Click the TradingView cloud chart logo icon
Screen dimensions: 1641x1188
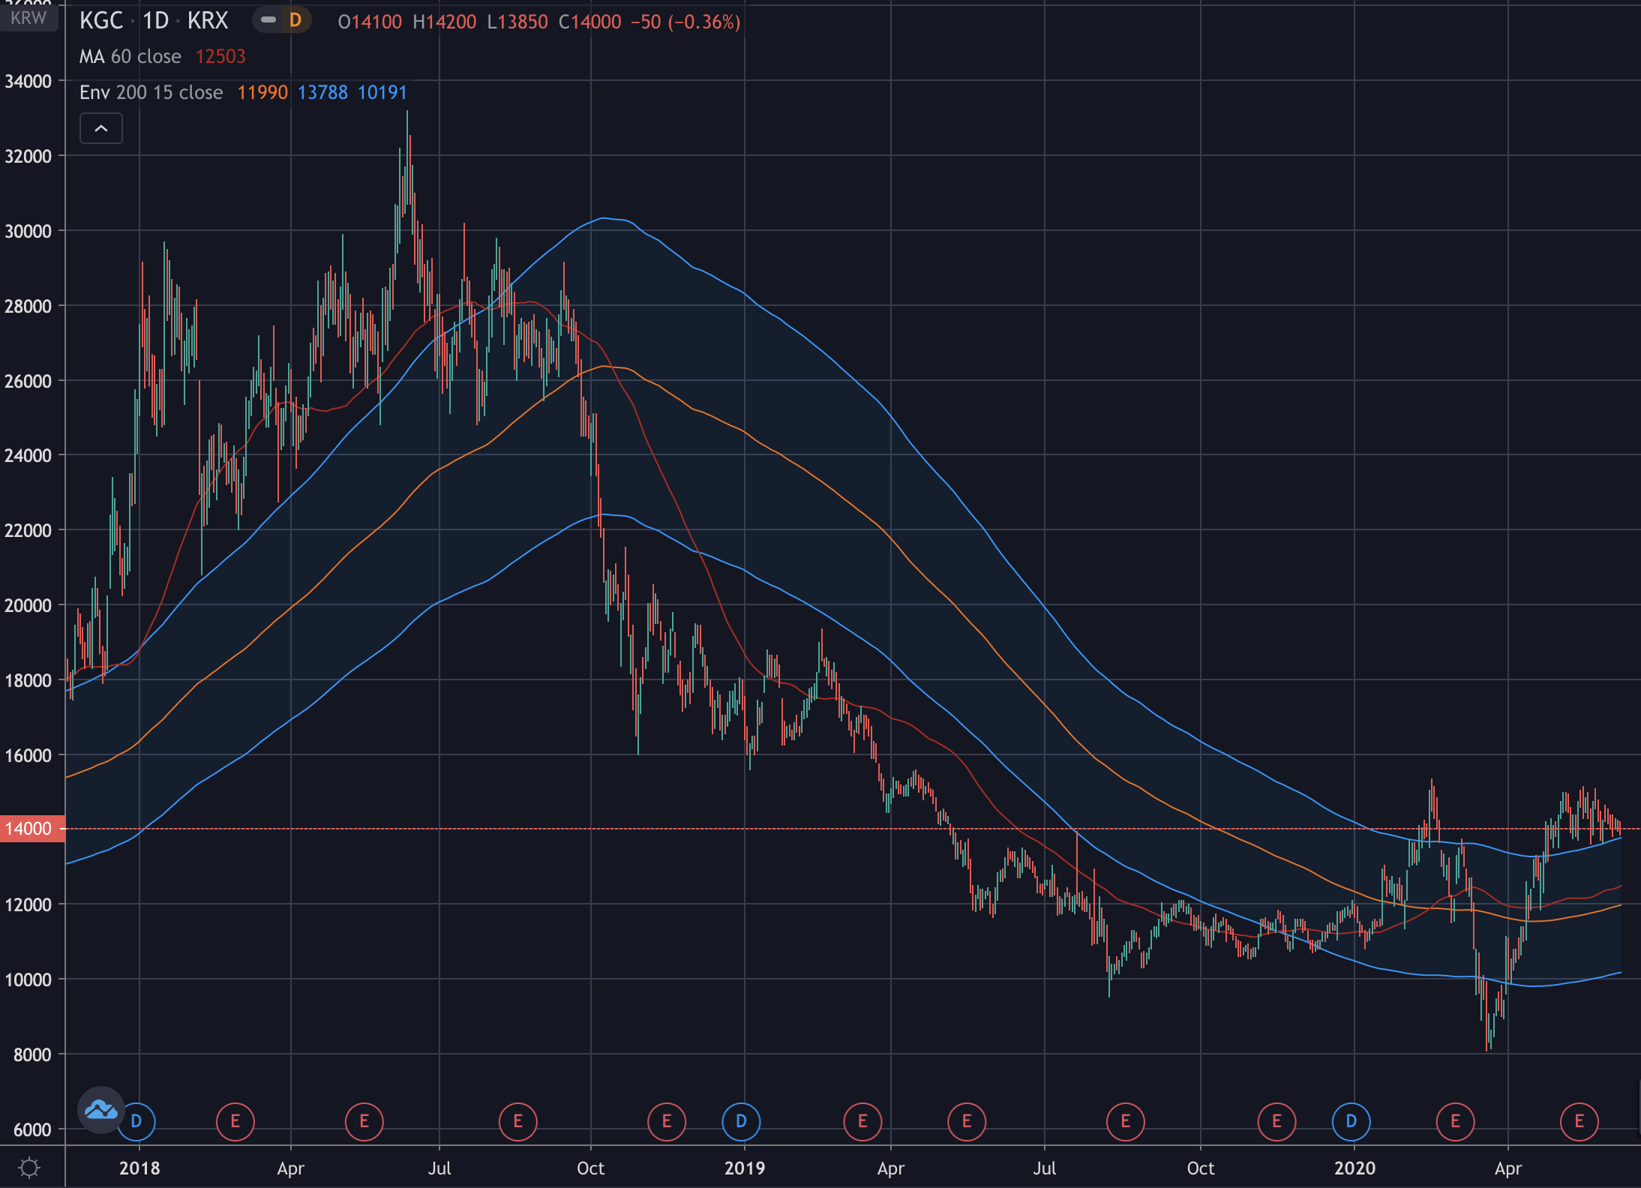[100, 1109]
